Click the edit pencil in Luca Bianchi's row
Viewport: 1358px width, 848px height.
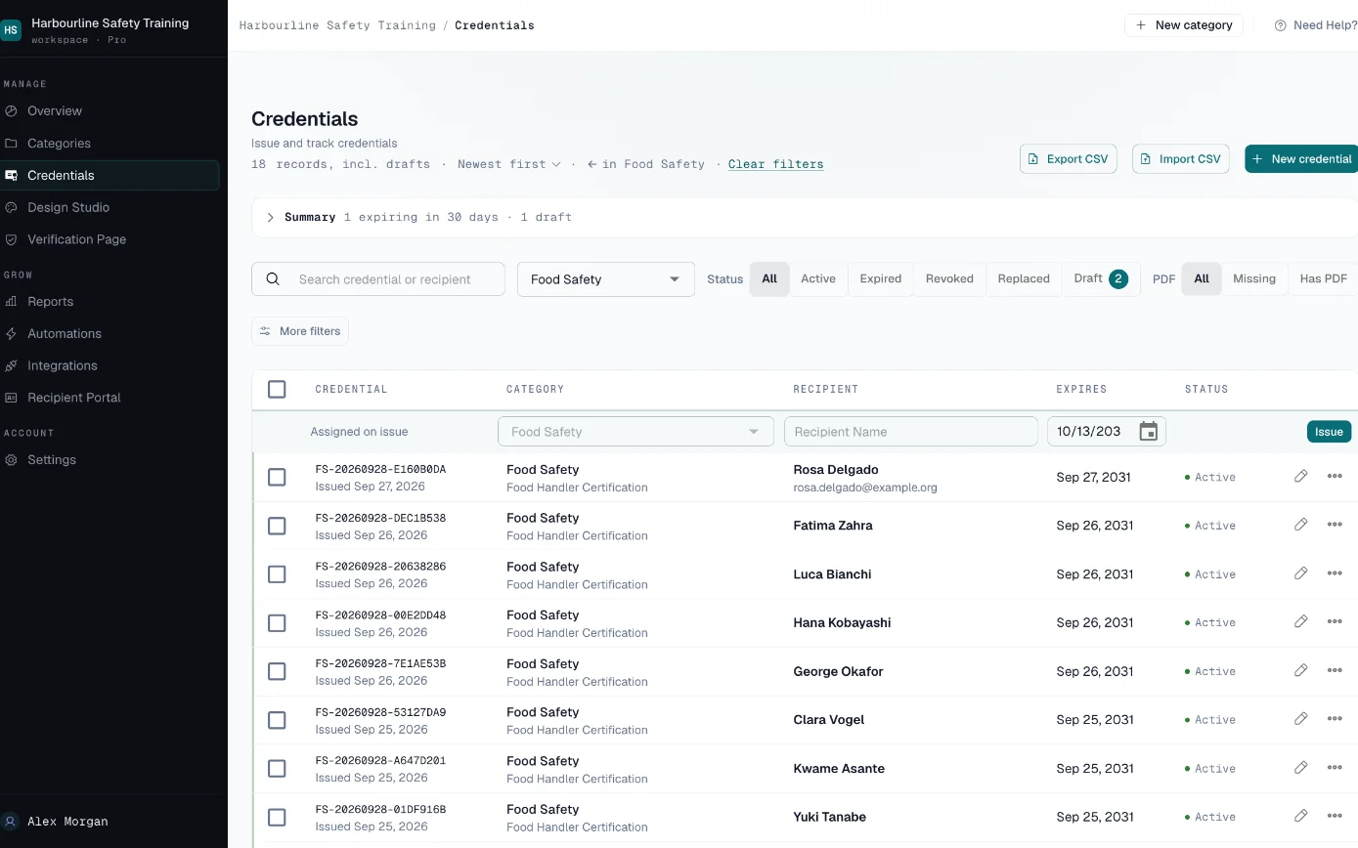1300,573
